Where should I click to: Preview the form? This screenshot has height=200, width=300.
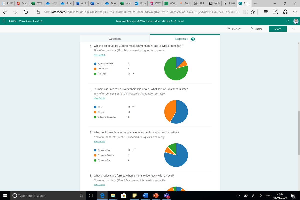(x=233, y=29)
